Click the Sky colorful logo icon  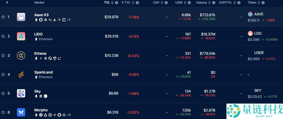click(x=21, y=93)
